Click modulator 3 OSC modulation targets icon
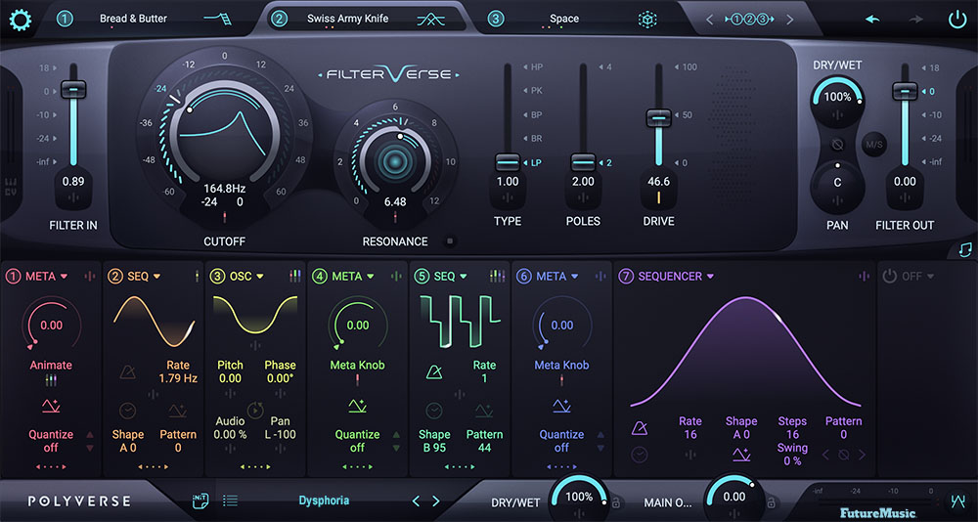Screen dimensions: 978x522 [295, 276]
